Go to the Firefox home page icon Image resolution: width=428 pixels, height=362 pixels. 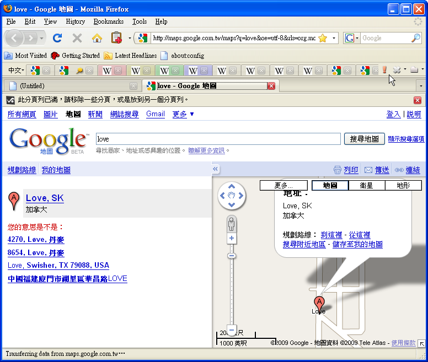97,38
